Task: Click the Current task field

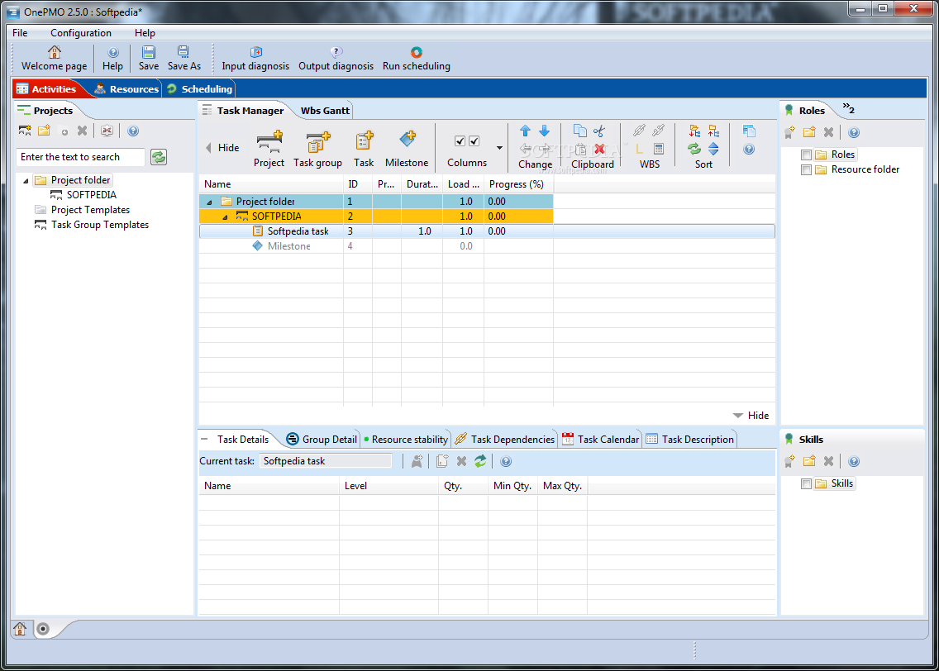Action: click(326, 461)
